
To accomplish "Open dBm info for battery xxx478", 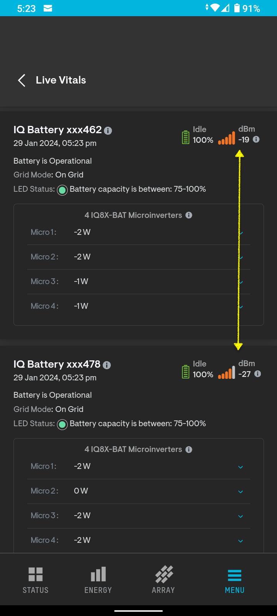I will click(x=257, y=374).
